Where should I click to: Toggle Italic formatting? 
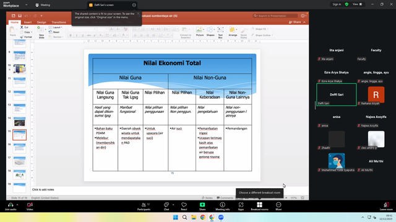(77, 36)
